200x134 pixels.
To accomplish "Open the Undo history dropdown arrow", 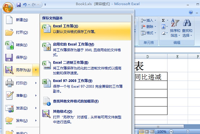I will coord(29,5).
